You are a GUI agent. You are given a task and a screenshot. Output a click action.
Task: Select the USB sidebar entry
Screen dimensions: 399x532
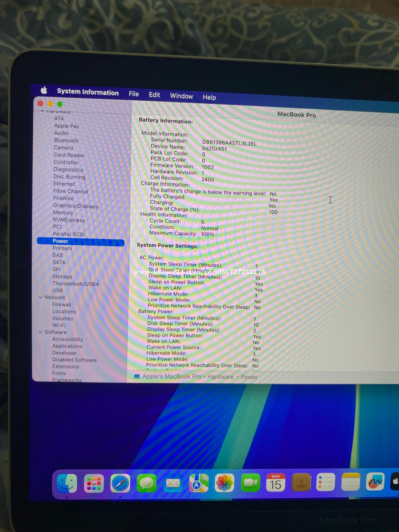[58, 290]
